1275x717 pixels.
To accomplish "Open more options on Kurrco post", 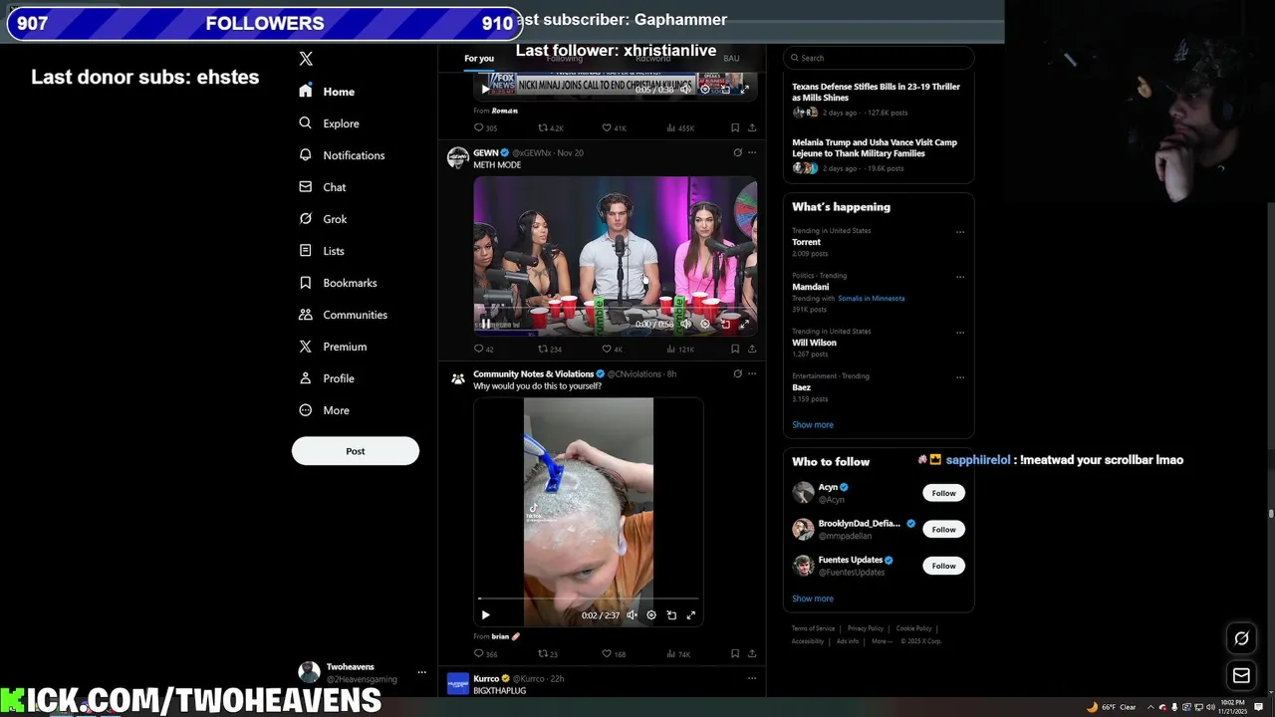I will click(752, 678).
